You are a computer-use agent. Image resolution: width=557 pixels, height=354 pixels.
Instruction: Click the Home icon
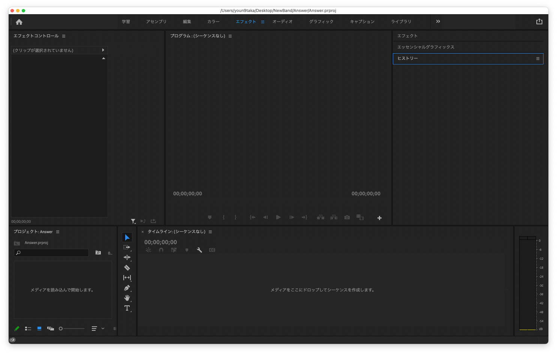pos(19,22)
